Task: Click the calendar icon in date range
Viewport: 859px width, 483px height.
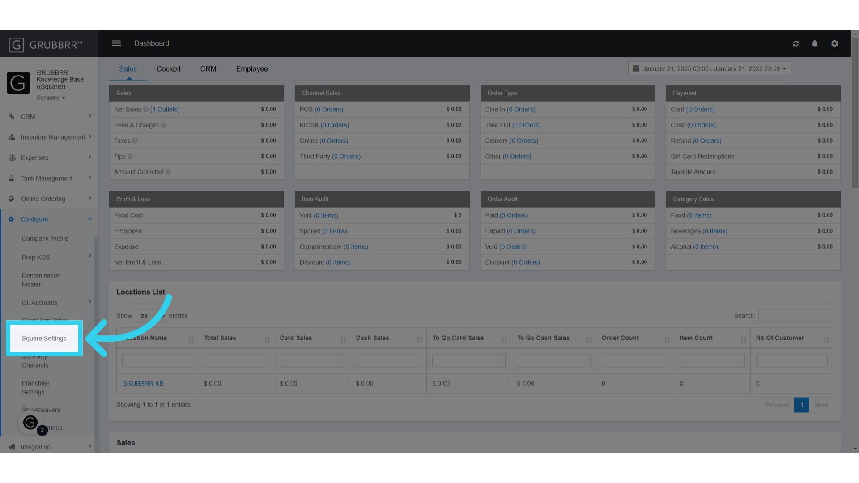Action: tap(636, 68)
